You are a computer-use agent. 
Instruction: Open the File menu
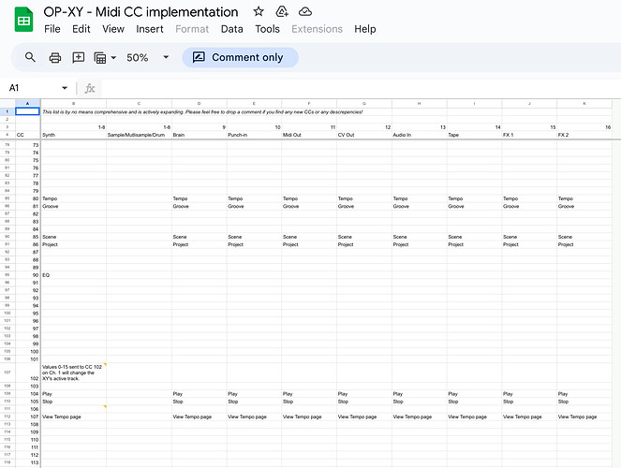[52, 29]
